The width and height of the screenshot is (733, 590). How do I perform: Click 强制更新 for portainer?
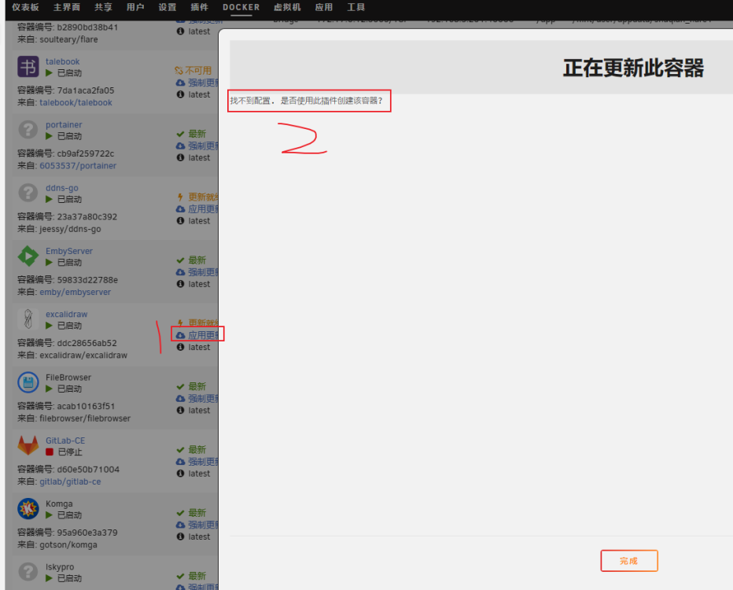tap(197, 146)
